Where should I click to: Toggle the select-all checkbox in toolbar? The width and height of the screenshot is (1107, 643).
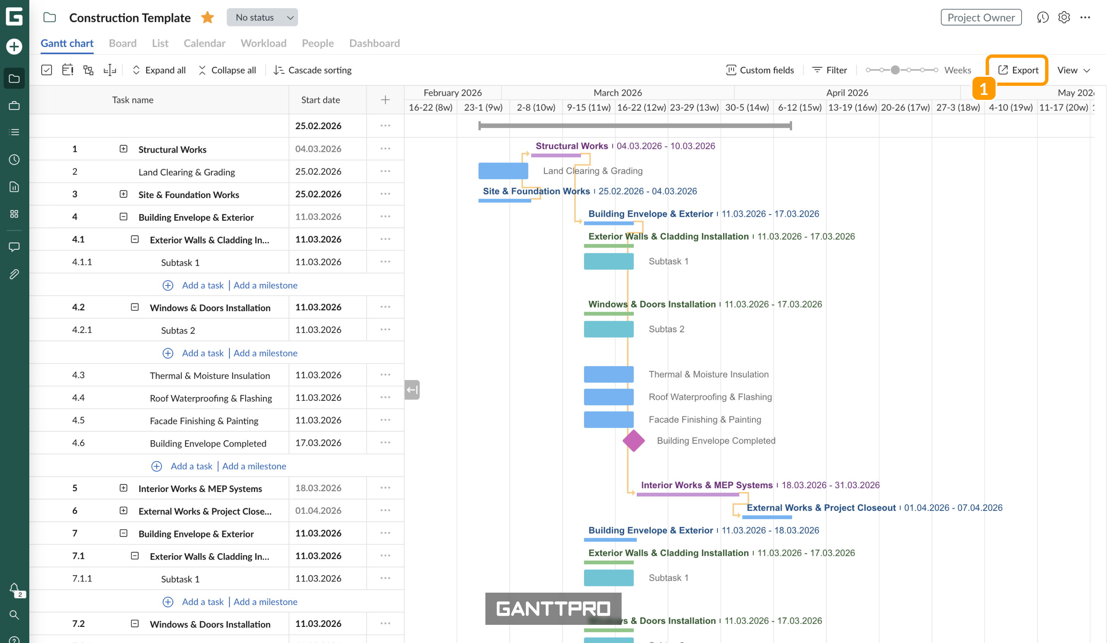click(x=47, y=70)
